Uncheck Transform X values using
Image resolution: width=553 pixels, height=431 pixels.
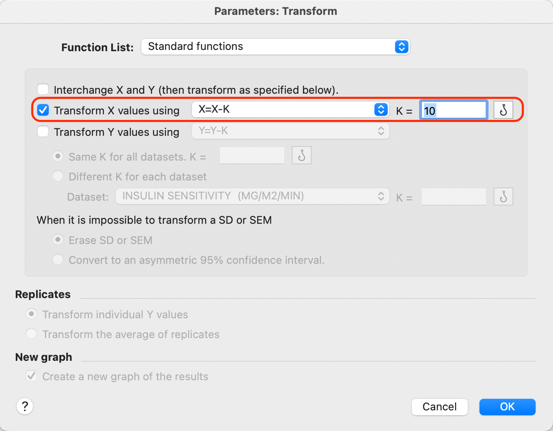click(43, 110)
